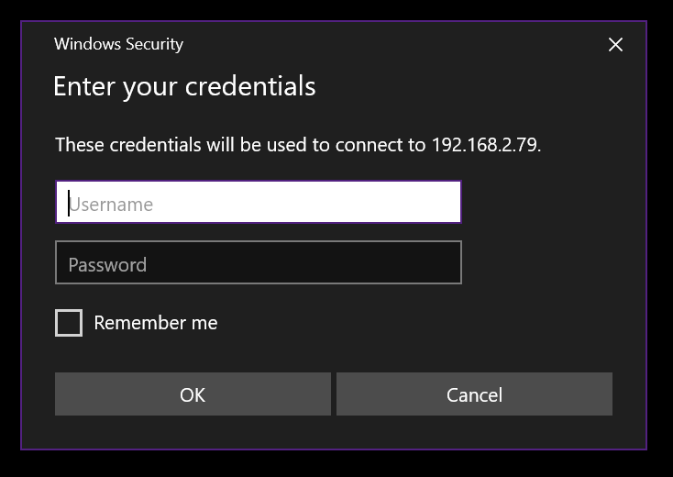Close the Windows Security dialog
Screen dimensions: 673x477
tap(615, 45)
